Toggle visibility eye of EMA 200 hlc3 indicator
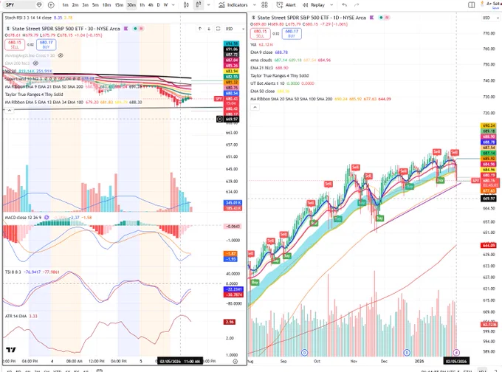This screenshot has height=372, width=502. 35,63
